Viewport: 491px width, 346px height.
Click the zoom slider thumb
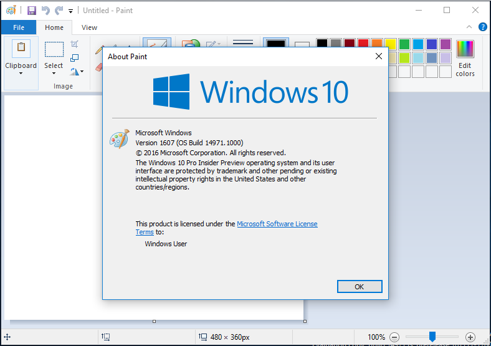[x=432, y=337]
